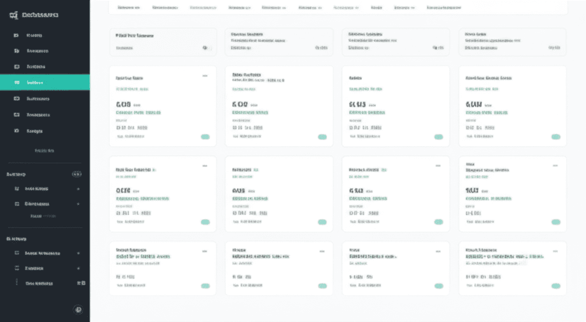Toggle the switch on the second middle-row card

tap(322, 222)
